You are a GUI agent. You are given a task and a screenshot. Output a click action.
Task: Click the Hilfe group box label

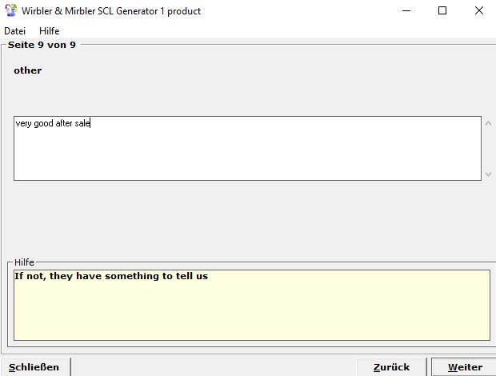coord(25,262)
